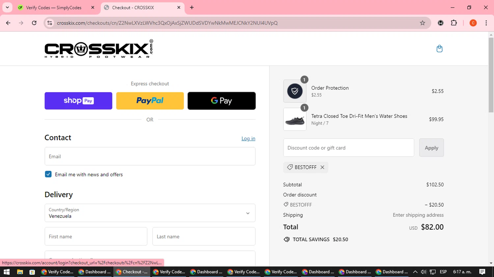Open the browser extensions puzzle icon
Viewport: 494px width, 277px height.
point(454,23)
